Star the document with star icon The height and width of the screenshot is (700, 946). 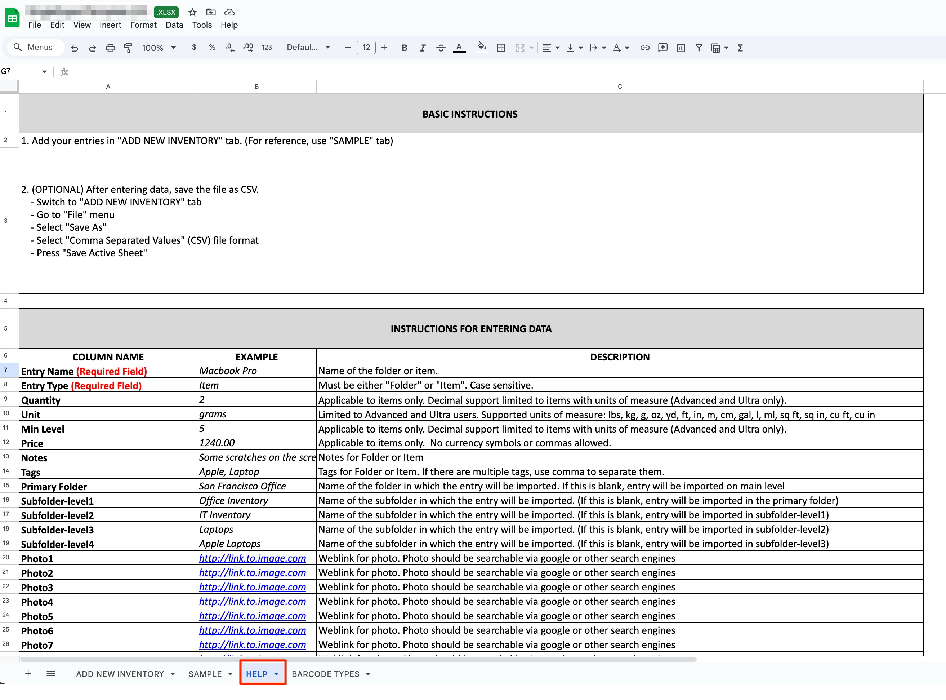point(192,12)
